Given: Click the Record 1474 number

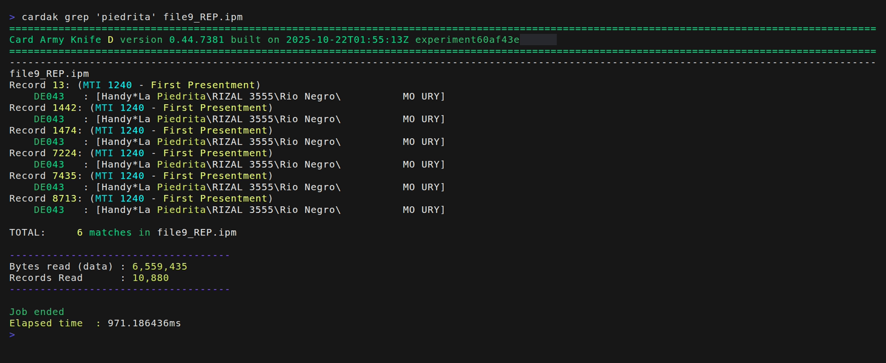Looking at the screenshot, I should [64, 131].
